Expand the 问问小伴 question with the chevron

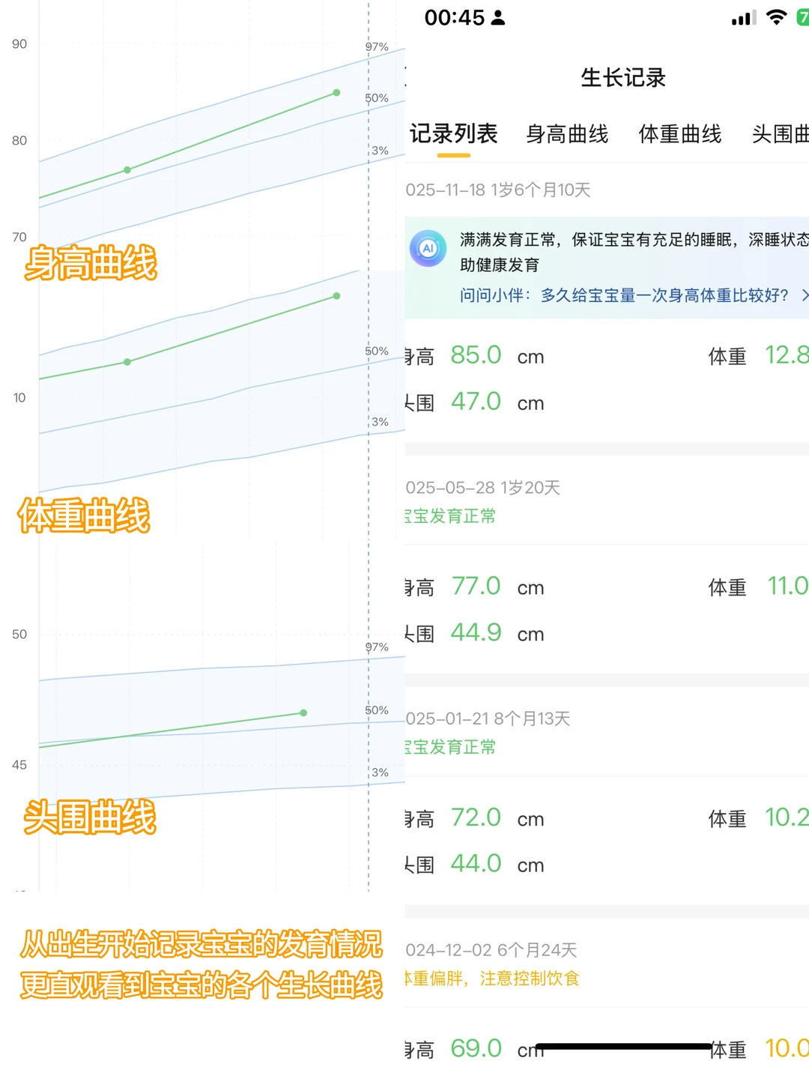(x=805, y=296)
